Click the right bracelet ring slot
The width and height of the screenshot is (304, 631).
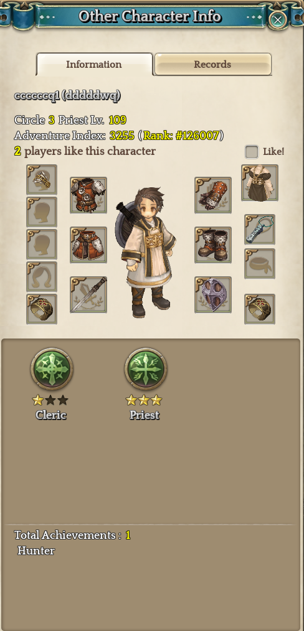point(260,309)
